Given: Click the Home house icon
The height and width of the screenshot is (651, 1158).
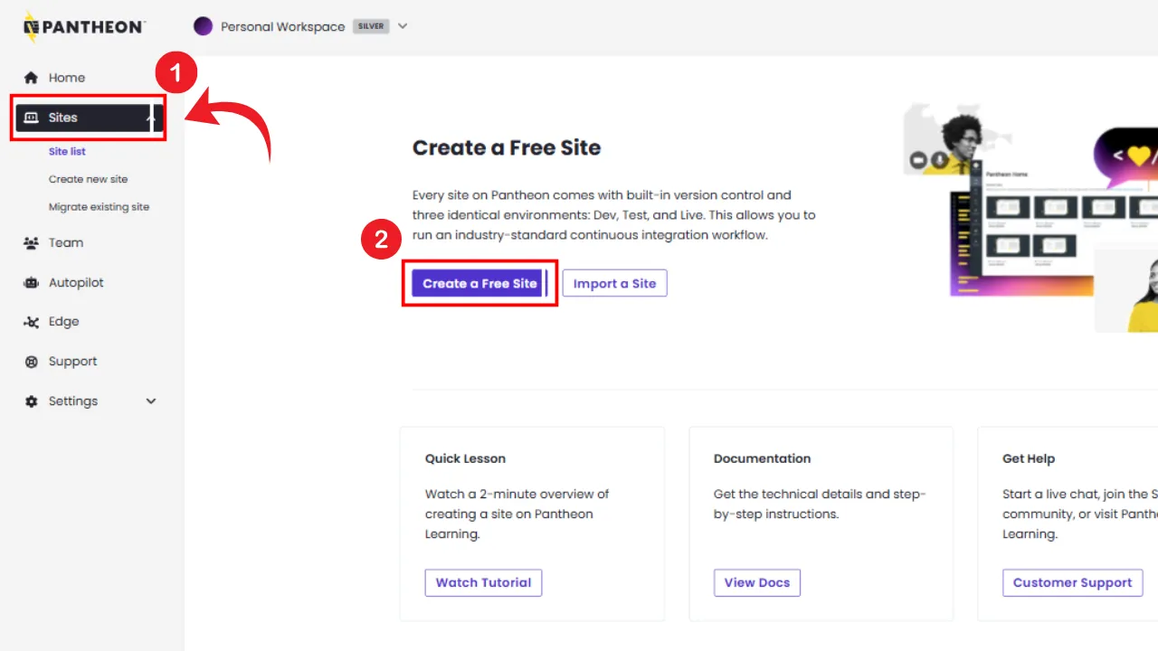Looking at the screenshot, I should [x=32, y=78].
